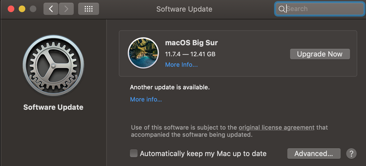Focus the Search text field

point(323,9)
